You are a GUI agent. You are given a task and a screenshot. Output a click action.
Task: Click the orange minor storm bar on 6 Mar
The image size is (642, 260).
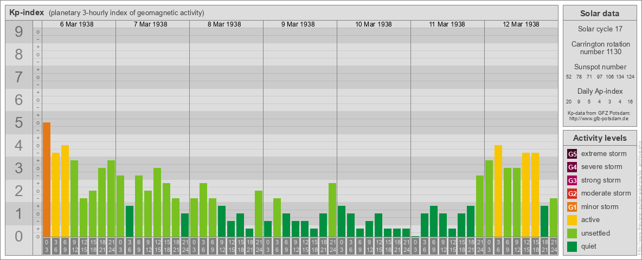pos(46,179)
